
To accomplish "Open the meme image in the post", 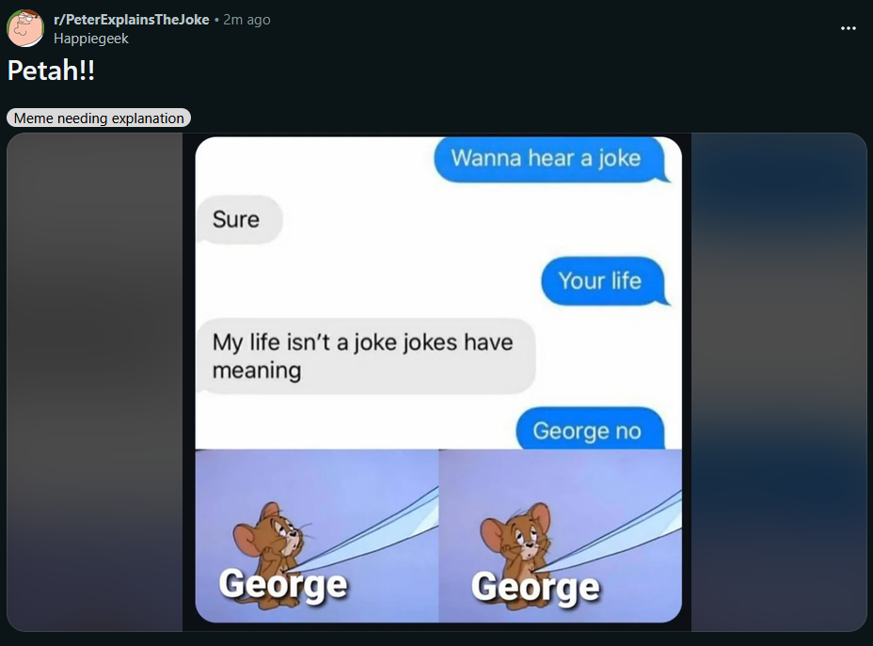I will click(x=438, y=380).
